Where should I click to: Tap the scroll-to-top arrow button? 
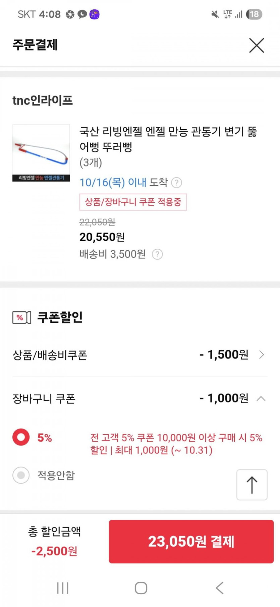point(252,485)
